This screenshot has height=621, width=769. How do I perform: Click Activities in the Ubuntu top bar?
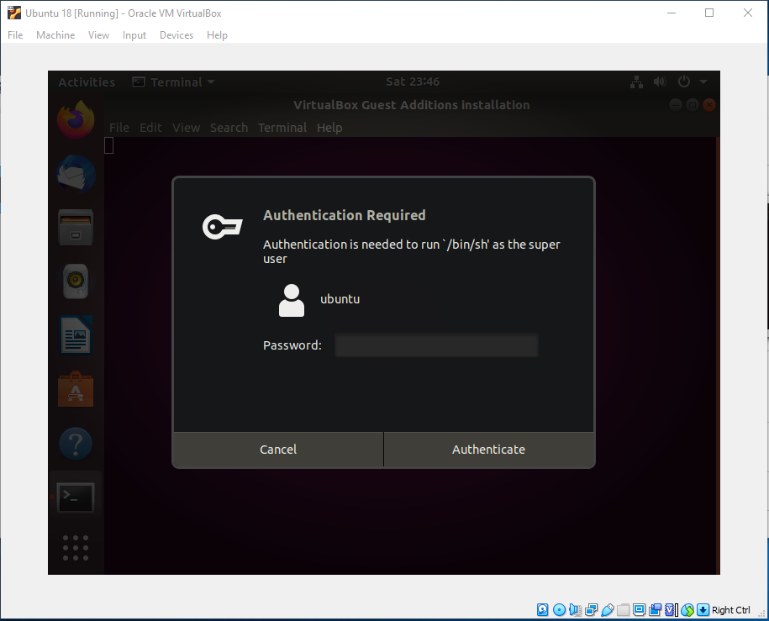click(87, 82)
